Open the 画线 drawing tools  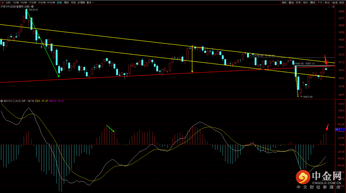point(313,2)
